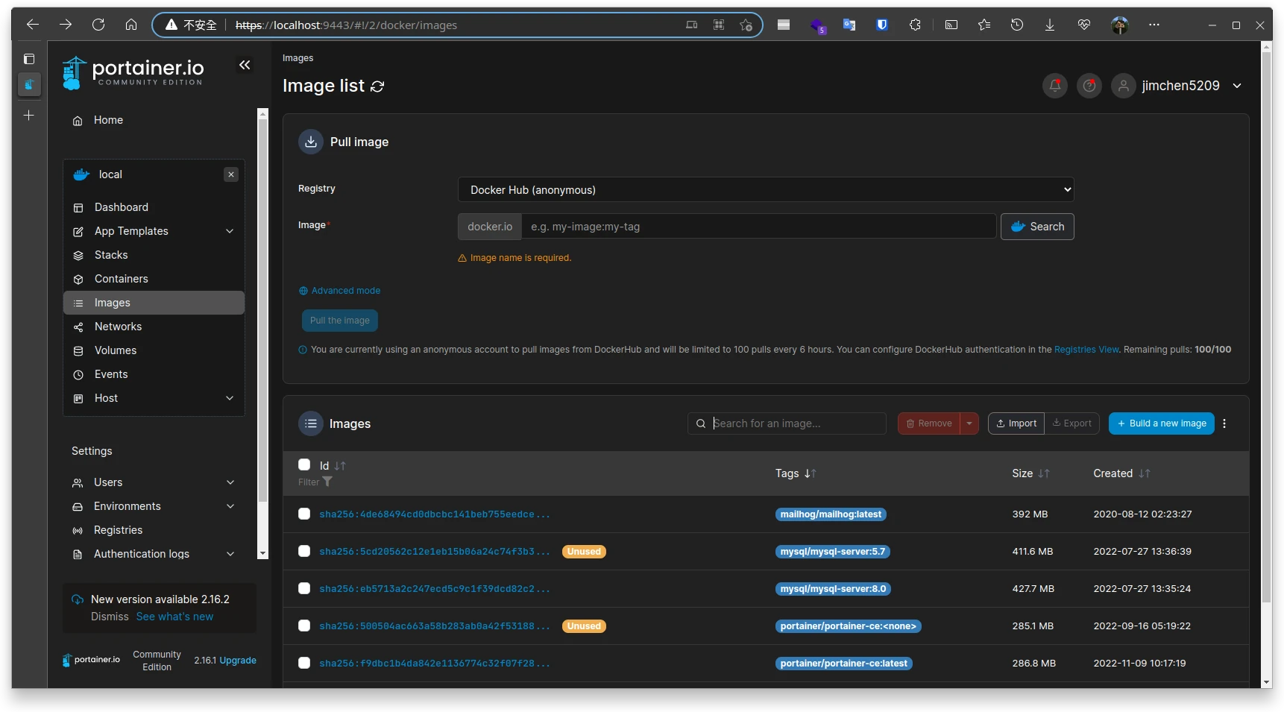Open the Registries View link

click(1086, 350)
